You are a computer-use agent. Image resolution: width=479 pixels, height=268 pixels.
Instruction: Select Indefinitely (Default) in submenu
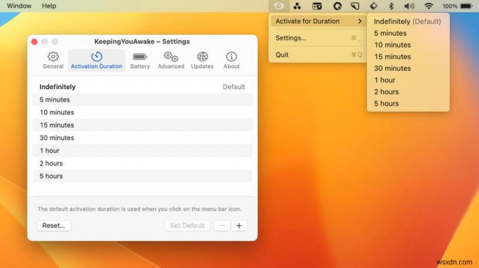[x=408, y=21]
